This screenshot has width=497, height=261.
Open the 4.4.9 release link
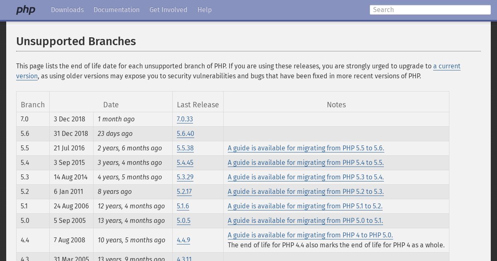pyautogui.click(x=183, y=240)
